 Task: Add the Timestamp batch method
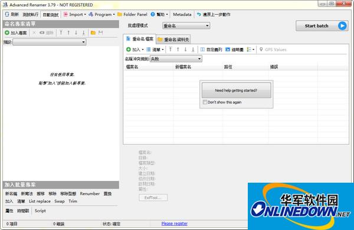click(23, 210)
